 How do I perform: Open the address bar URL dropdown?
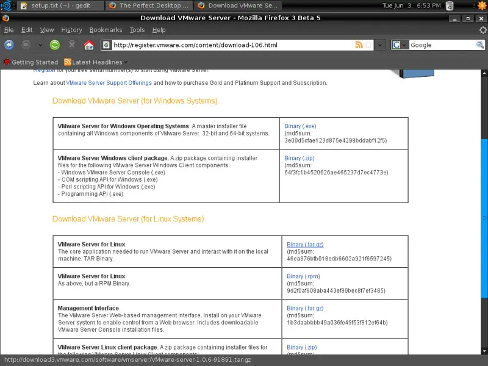tap(379, 45)
